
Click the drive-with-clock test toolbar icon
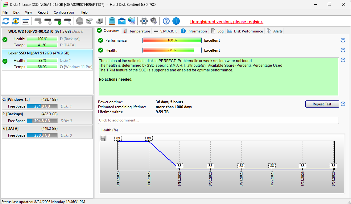click(x=48, y=21)
